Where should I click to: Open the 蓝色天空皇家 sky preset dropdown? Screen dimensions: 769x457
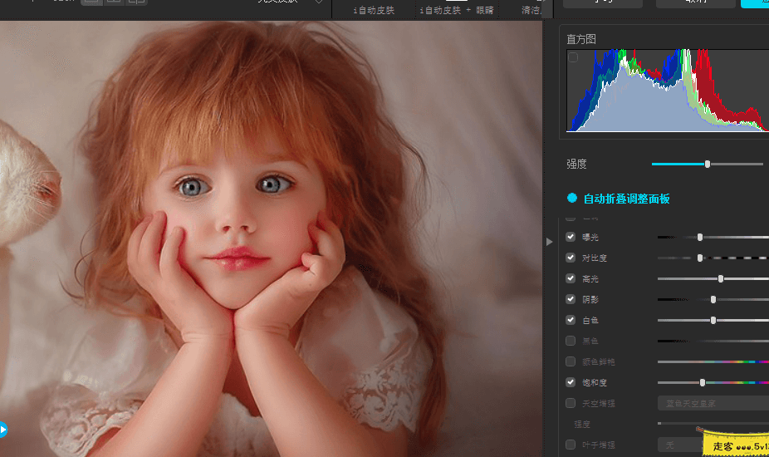click(713, 403)
